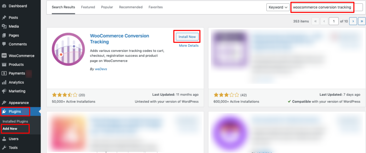
Task: Click the Pages icon in sidebar
Action: click(4, 35)
